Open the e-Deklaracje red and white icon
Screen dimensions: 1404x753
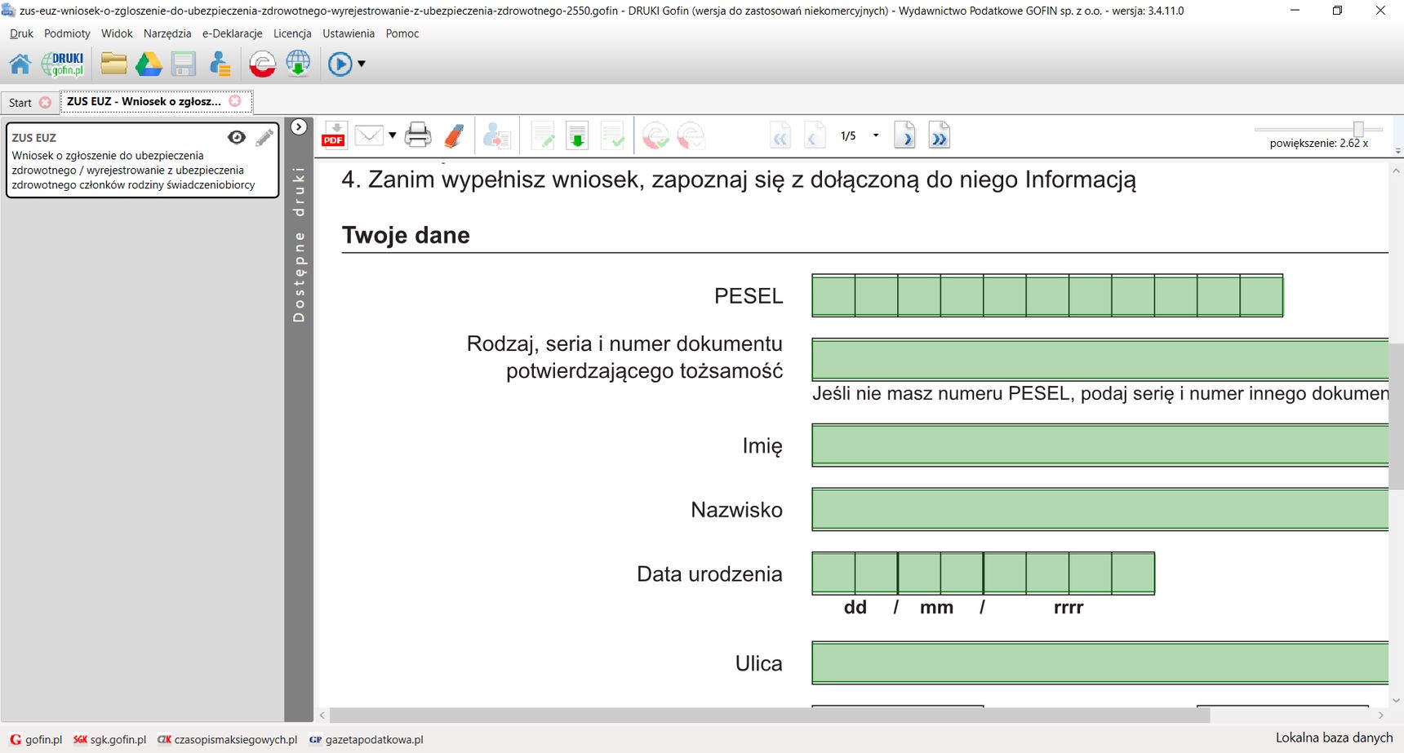point(262,64)
